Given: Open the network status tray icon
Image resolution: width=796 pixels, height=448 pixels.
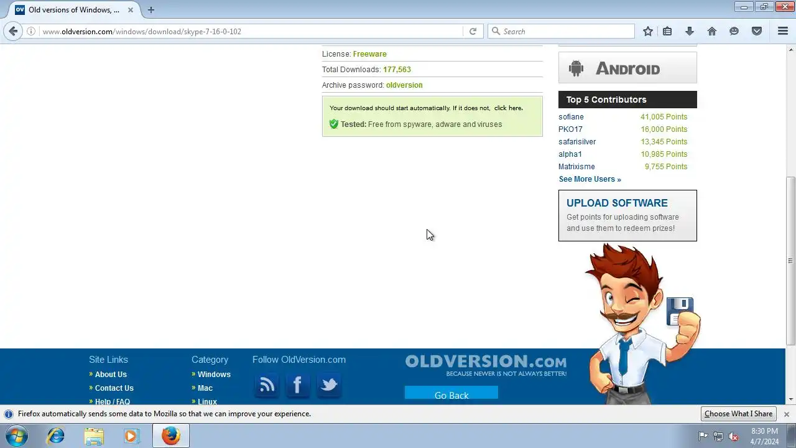Looking at the screenshot, I should pyautogui.click(x=718, y=436).
